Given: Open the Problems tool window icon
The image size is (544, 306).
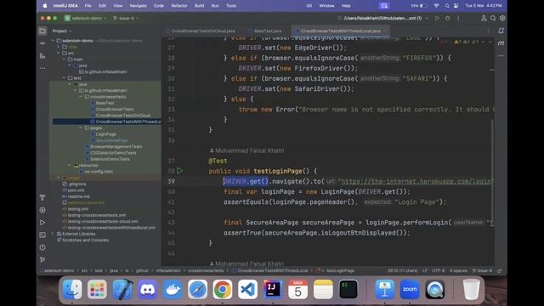Looking at the screenshot, I should [x=42, y=247].
